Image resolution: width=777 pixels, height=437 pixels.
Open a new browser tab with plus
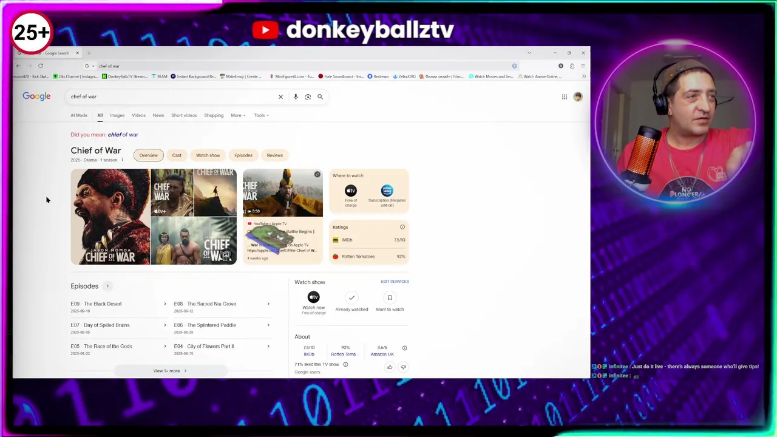(x=89, y=53)
